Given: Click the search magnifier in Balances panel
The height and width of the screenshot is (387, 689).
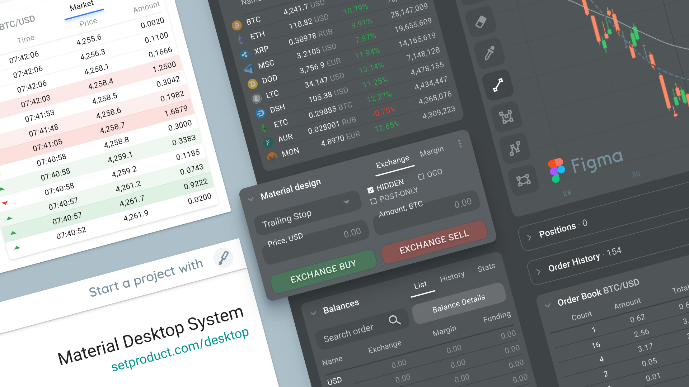Looking at the screenshot, I should 395,321.
